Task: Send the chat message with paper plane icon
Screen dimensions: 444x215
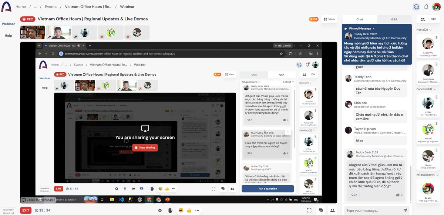Action: [x=405, y=211]
